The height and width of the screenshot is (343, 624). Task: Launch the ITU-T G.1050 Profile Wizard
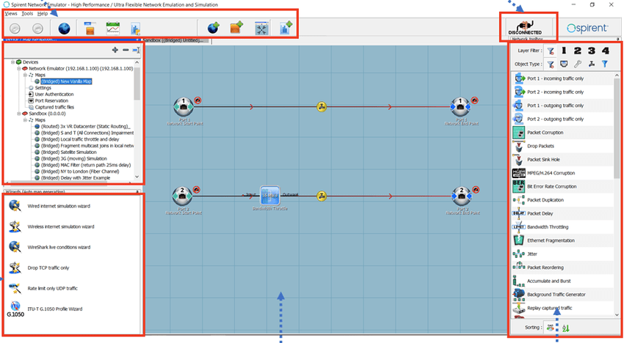pos(55,309)
